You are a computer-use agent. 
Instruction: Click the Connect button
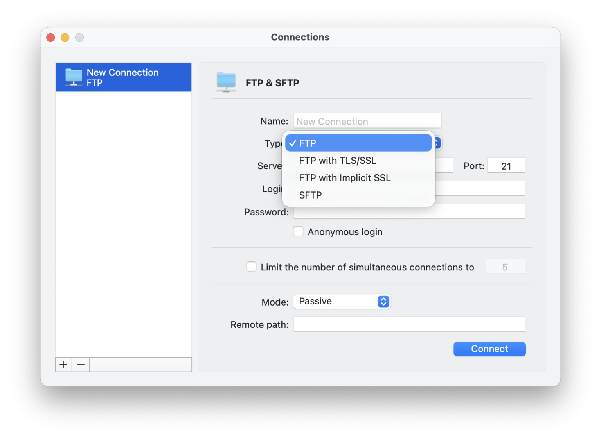point(489,349)
